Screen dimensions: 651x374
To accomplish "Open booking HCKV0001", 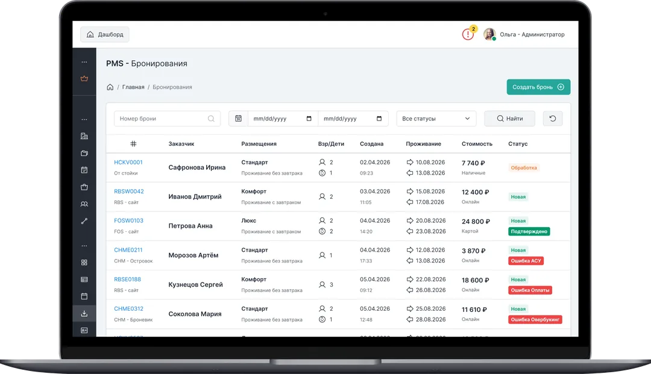I will click(x=128, y=162).
